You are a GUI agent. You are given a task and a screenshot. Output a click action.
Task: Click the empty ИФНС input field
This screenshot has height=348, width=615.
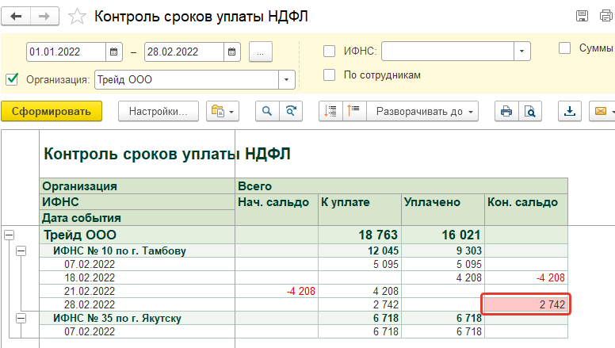pos(448,52)
